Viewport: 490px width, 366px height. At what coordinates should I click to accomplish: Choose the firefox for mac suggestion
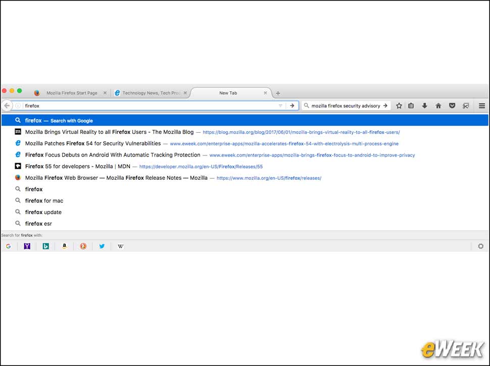point(244,200)
